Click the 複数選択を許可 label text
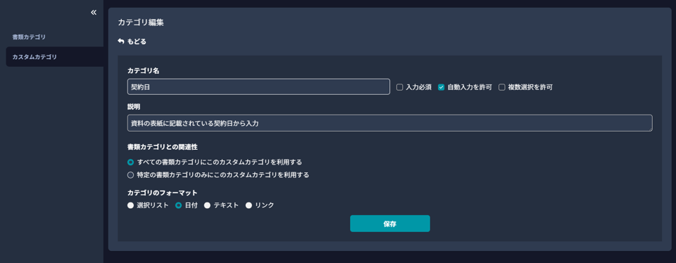Viewport: 676px width, 263px height. pyautogui.click(x=530, y=87)
